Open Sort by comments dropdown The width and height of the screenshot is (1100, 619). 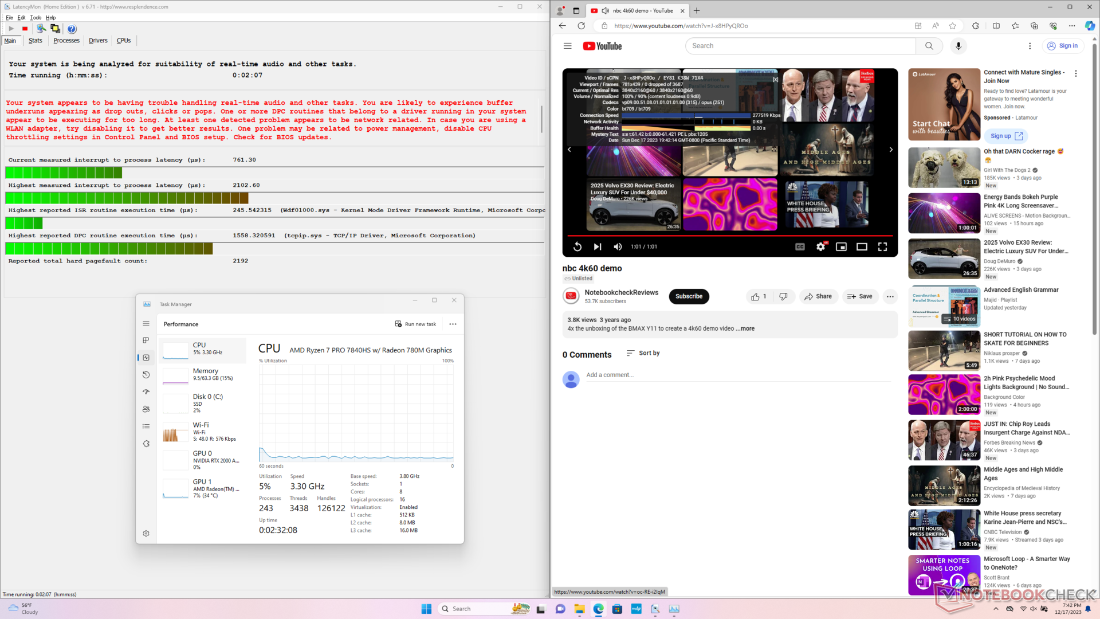(643, 353)
